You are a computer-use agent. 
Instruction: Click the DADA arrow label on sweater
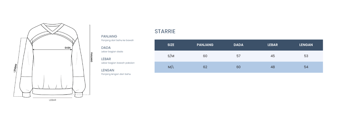click(68, 48)
